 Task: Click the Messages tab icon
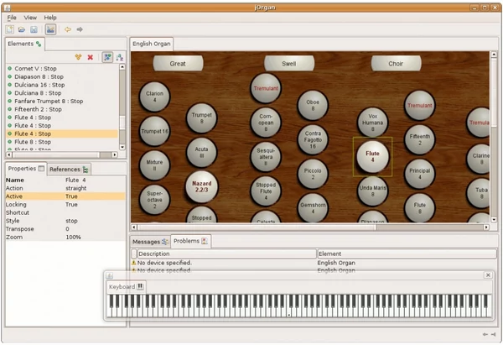tap(165, 242)
